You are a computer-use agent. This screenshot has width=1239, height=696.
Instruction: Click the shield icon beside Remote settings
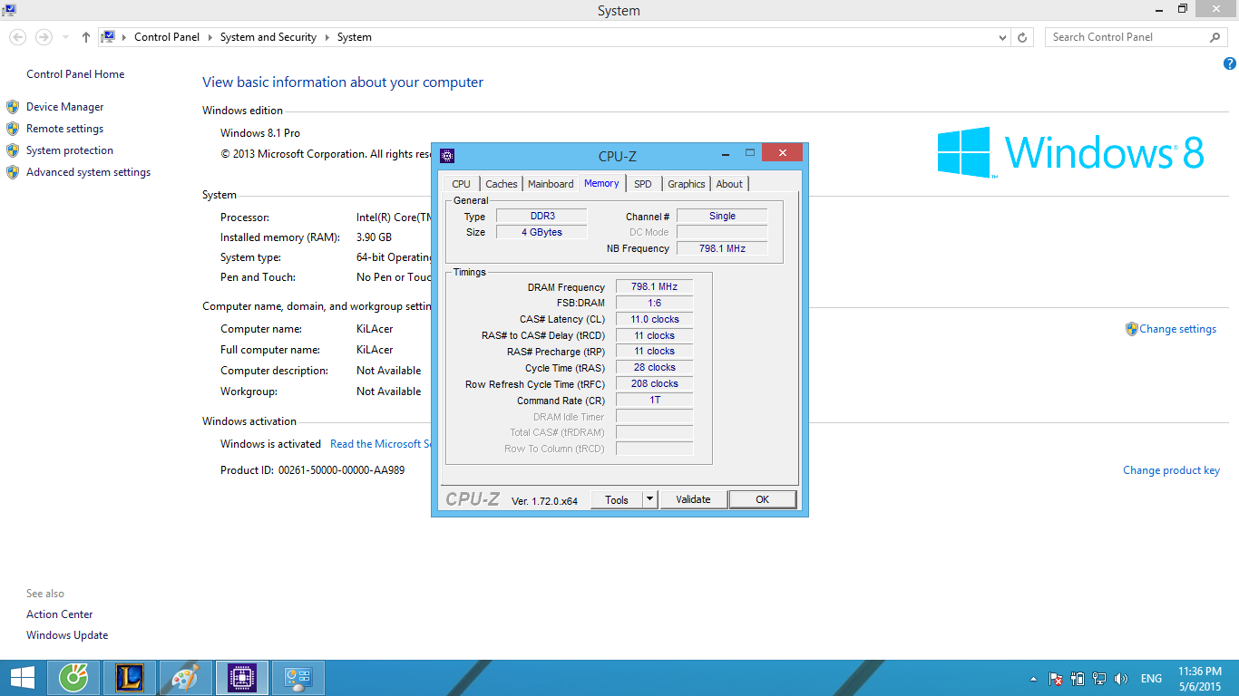click(x=13, y=129)
